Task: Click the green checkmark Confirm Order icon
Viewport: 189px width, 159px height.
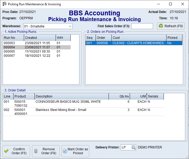Action: click(x=6, y=151)
